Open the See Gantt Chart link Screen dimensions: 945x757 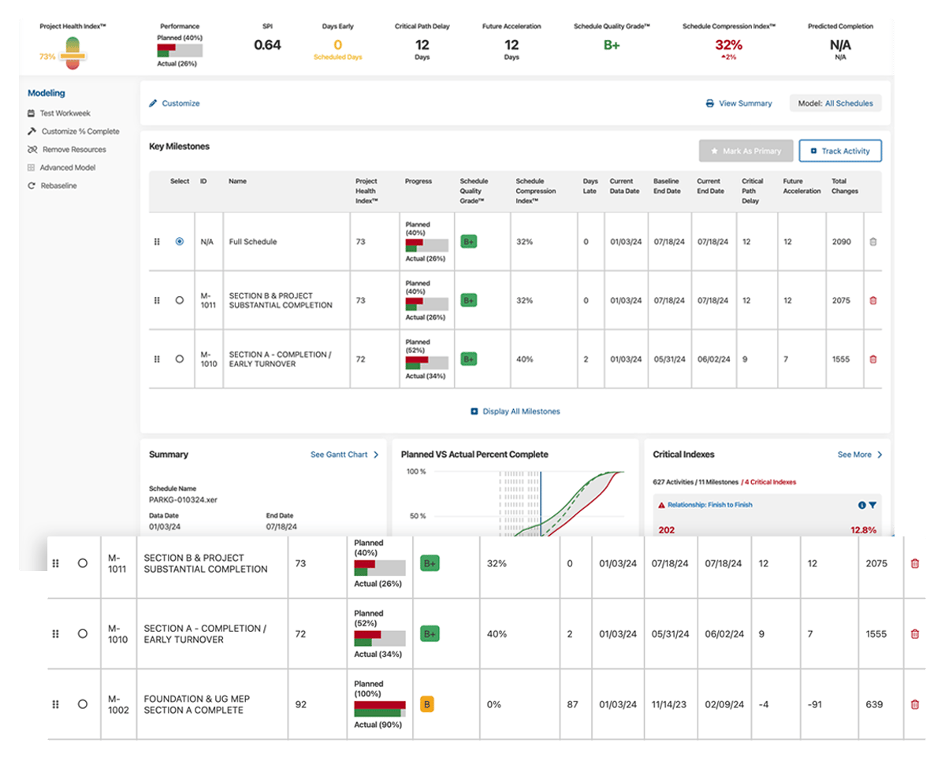[339, 455]
